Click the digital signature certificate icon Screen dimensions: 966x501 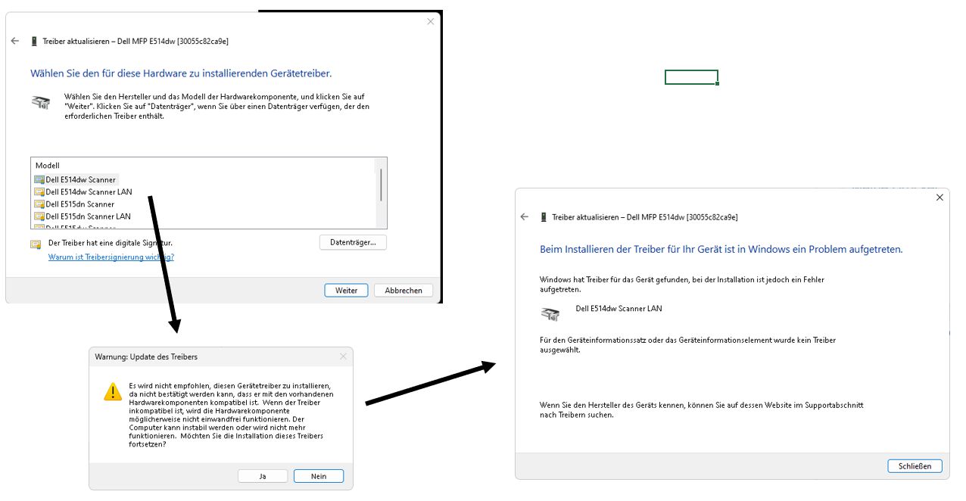(x=36, y=244)
